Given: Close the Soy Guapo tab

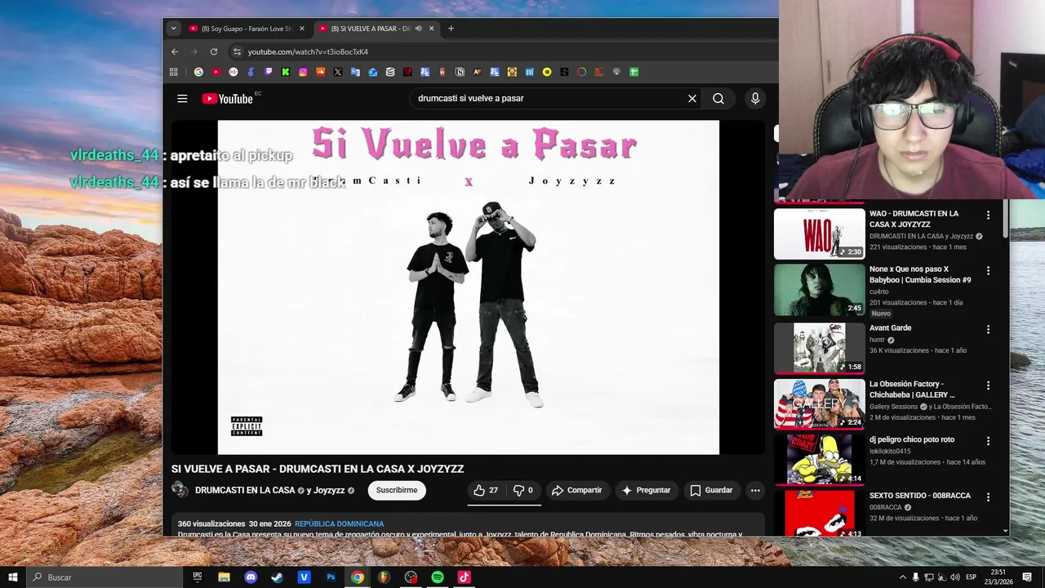Looking at the screenshot, I should [x=301, y=29].
